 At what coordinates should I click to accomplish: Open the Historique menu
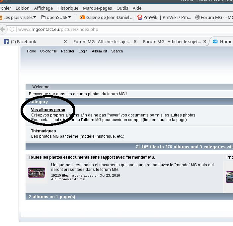click(x=68, y=8)
